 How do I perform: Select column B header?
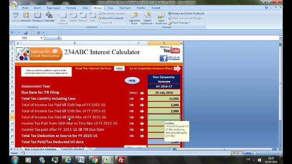pyautogui.click(x=75, y=43)
